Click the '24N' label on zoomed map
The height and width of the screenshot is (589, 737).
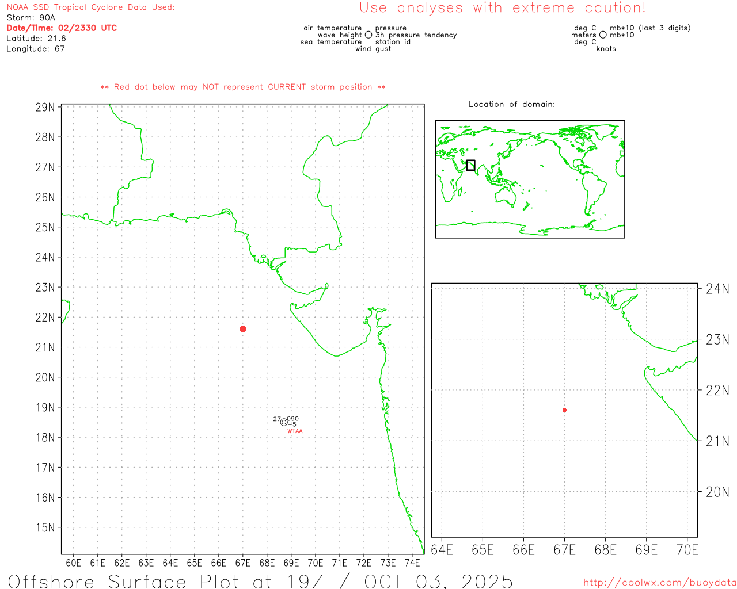(717, 289)
